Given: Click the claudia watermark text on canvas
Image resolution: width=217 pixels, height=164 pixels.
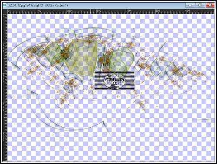Looking at the screenshot, I should [115, 80].
